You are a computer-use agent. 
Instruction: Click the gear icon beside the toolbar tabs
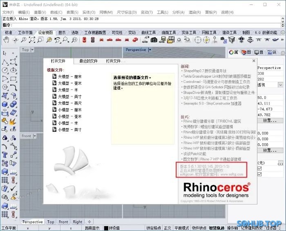pos(283,32)
